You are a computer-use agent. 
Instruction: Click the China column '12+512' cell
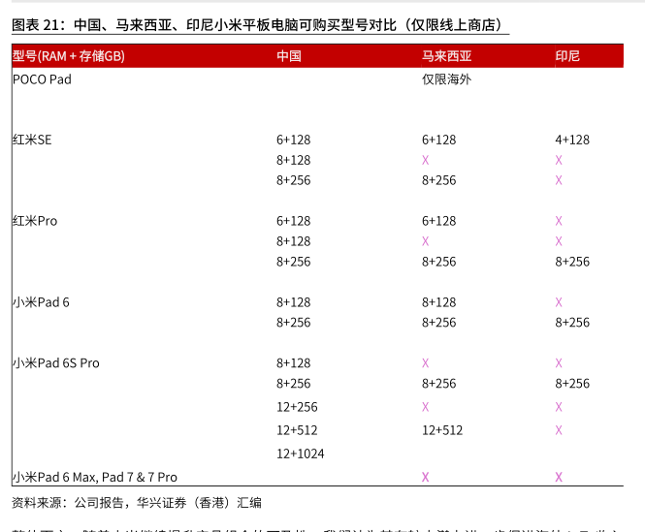(x=297, y=430)
